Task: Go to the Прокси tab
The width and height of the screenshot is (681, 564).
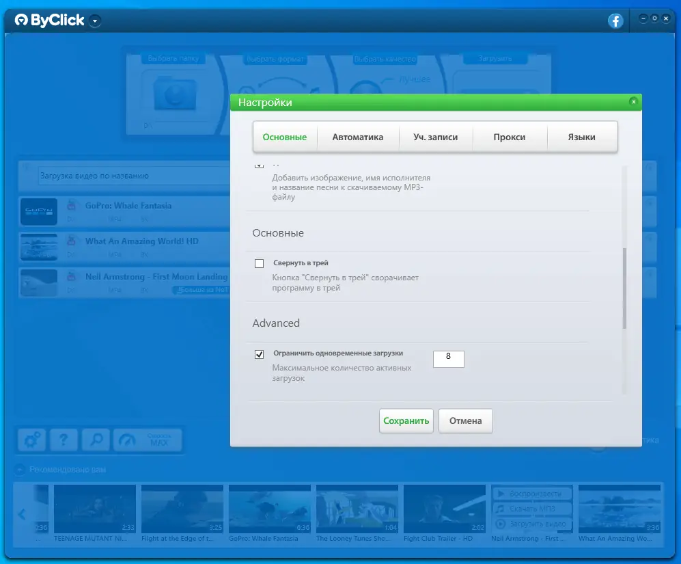Action: (x=510, y=137)
